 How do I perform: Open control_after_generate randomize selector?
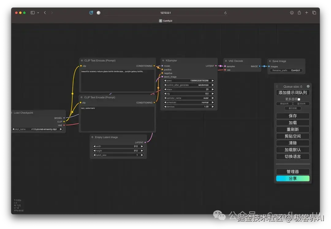[189, 85]
